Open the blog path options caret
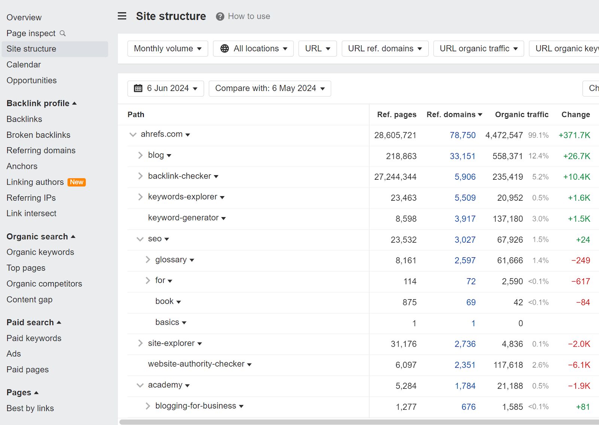 (x=169, y=155)
